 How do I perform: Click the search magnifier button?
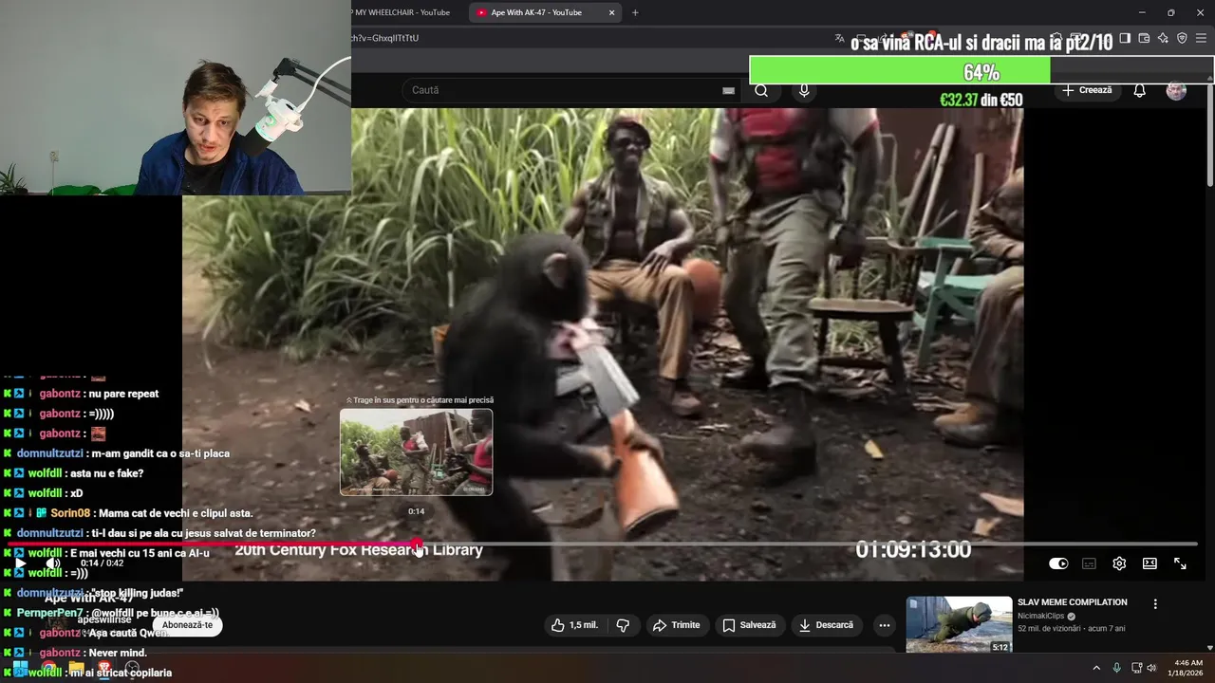761,90
